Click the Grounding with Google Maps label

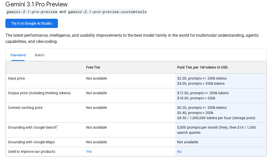coord(31,142)
